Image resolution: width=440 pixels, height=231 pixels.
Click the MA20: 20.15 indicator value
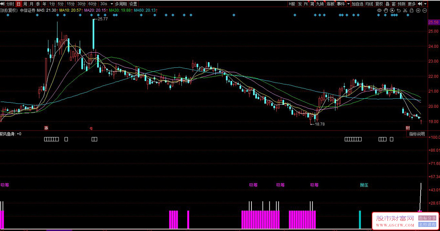click(x=95, y=10)
